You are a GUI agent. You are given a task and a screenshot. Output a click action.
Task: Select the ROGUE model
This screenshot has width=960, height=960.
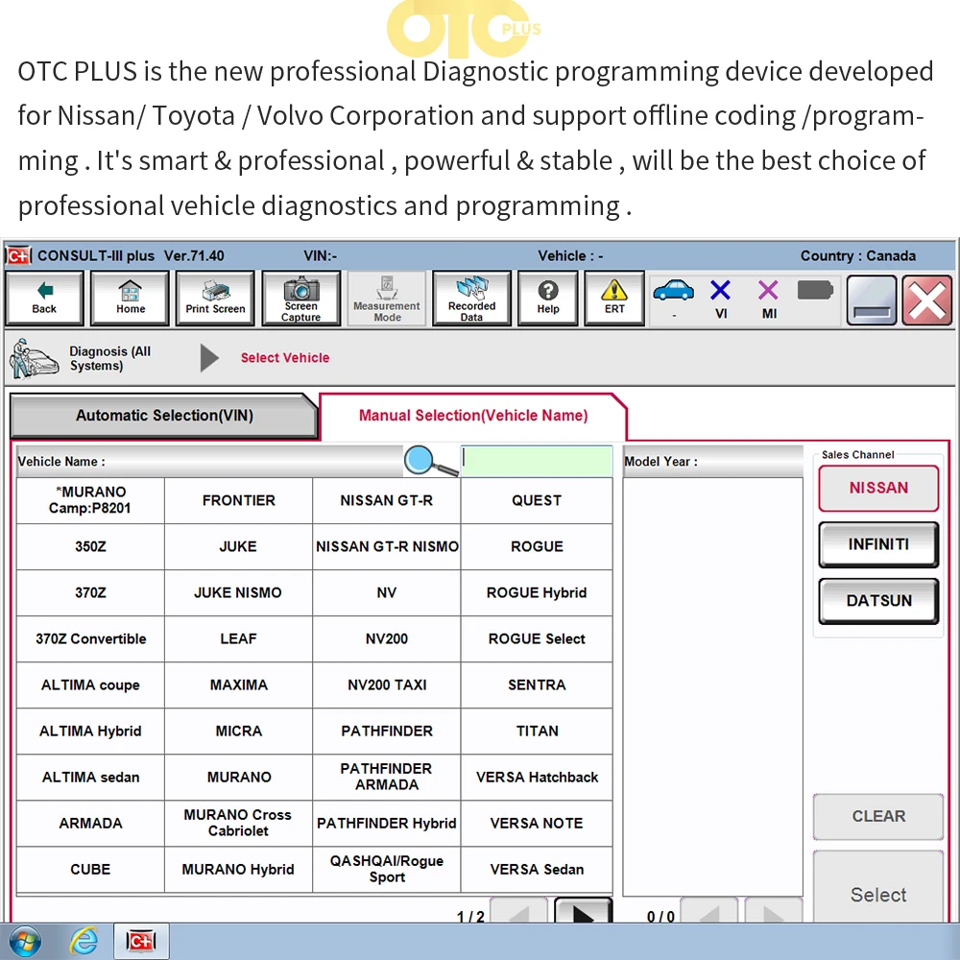537,547
